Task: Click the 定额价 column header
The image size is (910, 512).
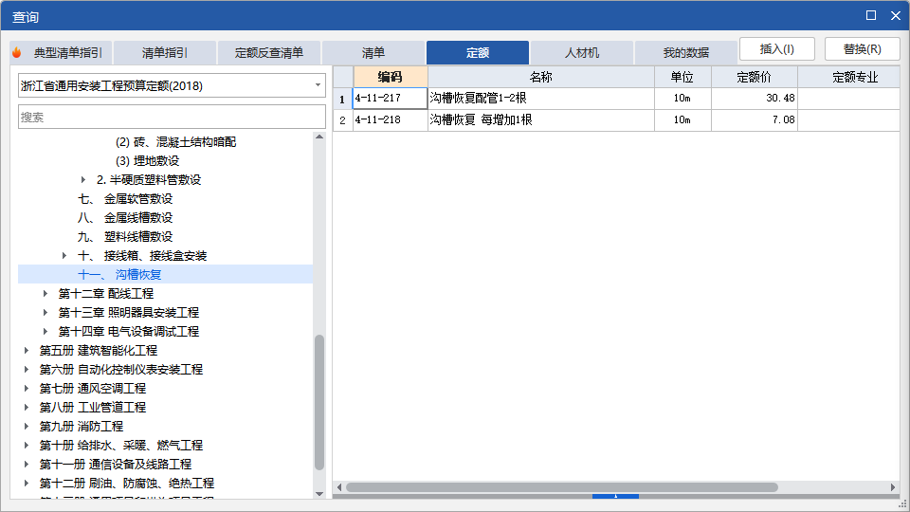Action: pos(755,77)
